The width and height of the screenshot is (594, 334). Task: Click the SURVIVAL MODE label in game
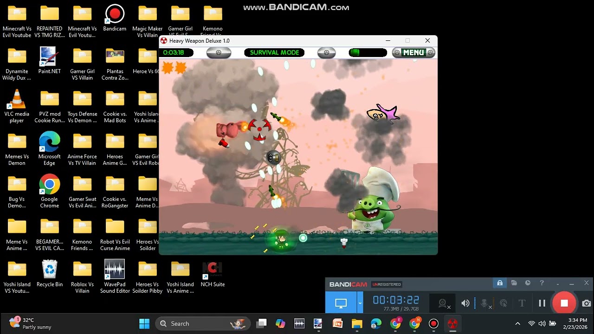coord(274,52)
